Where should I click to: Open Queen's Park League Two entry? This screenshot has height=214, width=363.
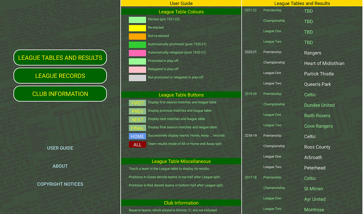pyautogui.click(x=302, y=84)
